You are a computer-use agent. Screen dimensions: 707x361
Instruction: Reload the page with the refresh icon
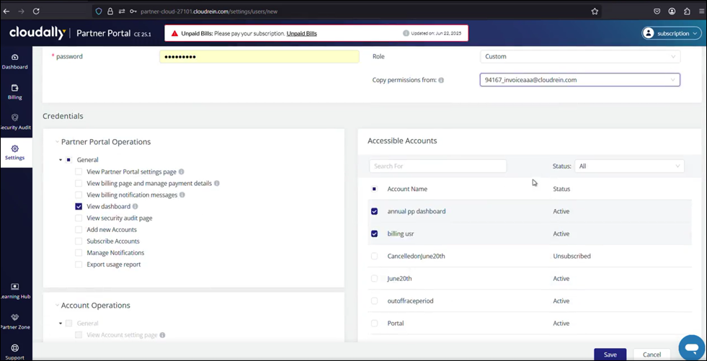37,12
